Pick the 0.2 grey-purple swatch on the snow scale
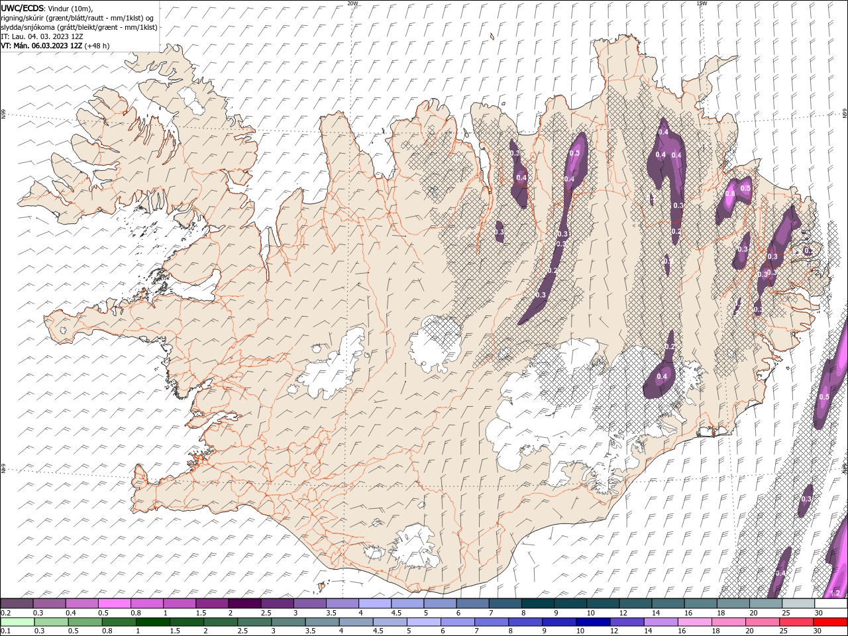The height and width of the screenshot is (636, 848). click(17, 604)
